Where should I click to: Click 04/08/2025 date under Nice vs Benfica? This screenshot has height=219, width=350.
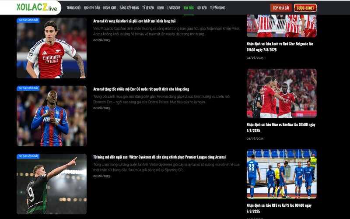pyautogui.click(x=255, y=138)
